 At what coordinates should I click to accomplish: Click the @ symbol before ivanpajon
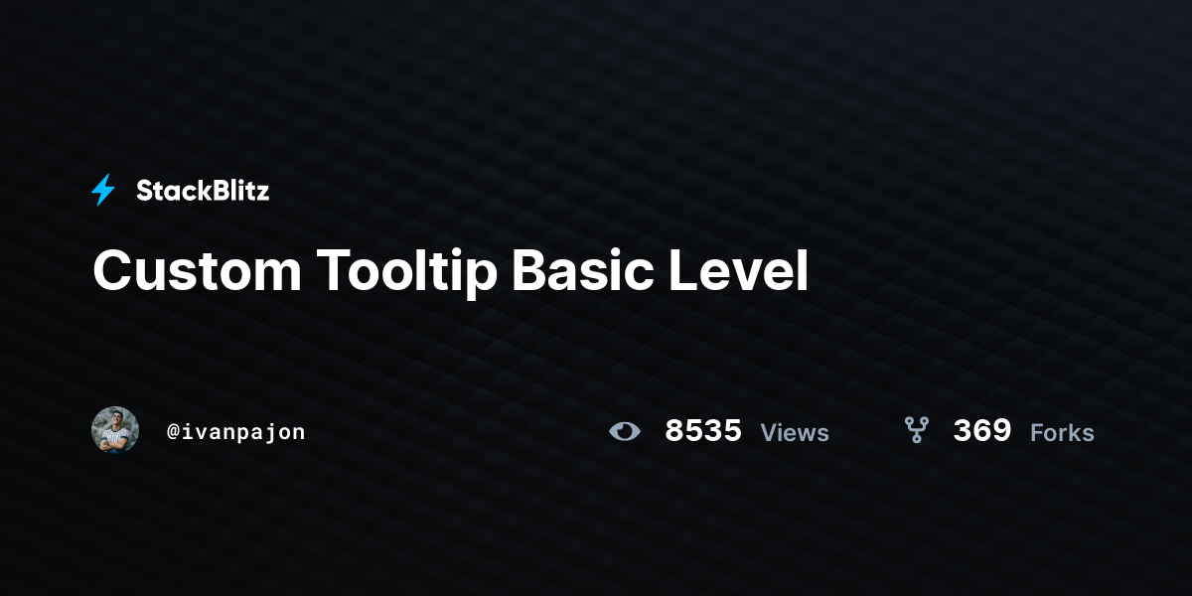(x=173, y=432)
